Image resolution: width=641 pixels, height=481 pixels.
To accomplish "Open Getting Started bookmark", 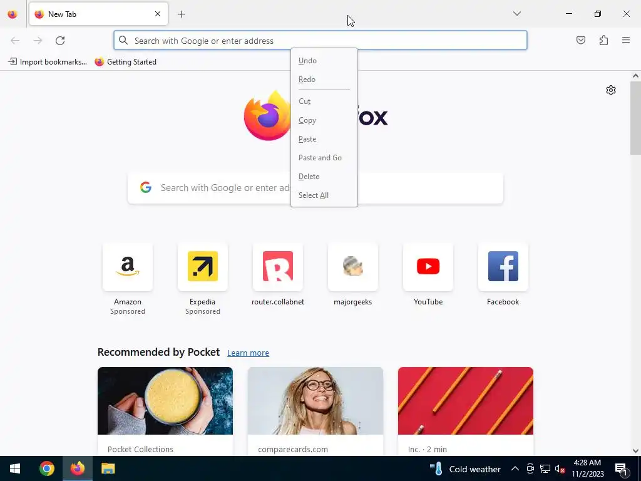I will tap(125, 62).
